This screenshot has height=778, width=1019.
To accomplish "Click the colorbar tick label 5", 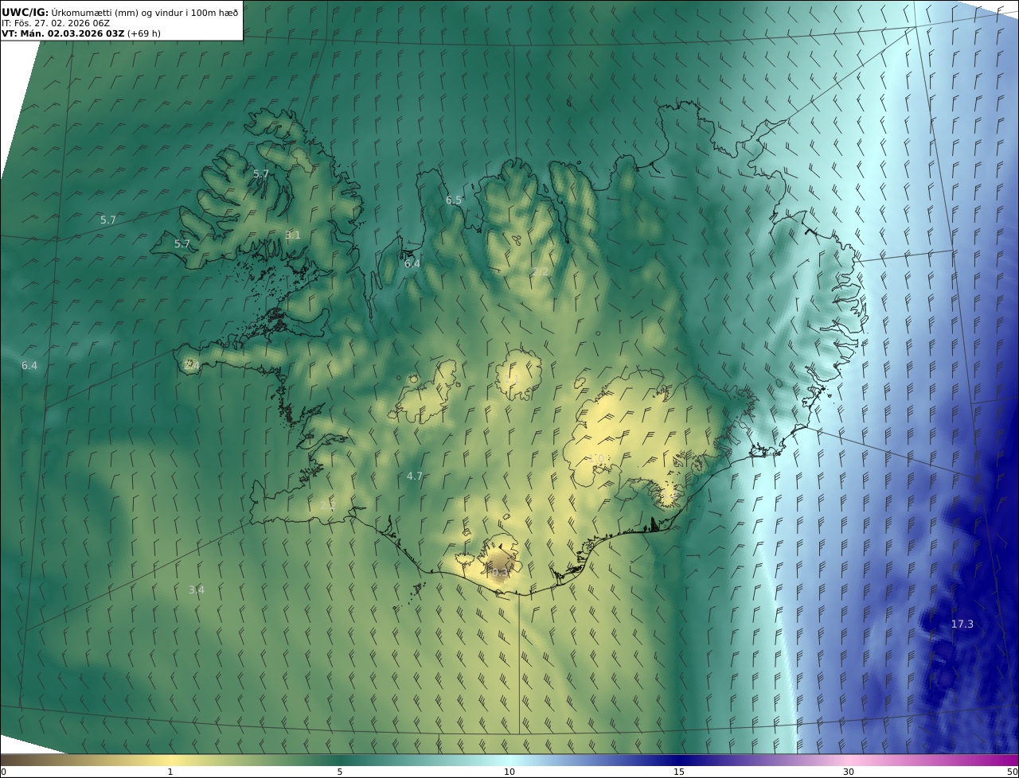I will 340,772.
